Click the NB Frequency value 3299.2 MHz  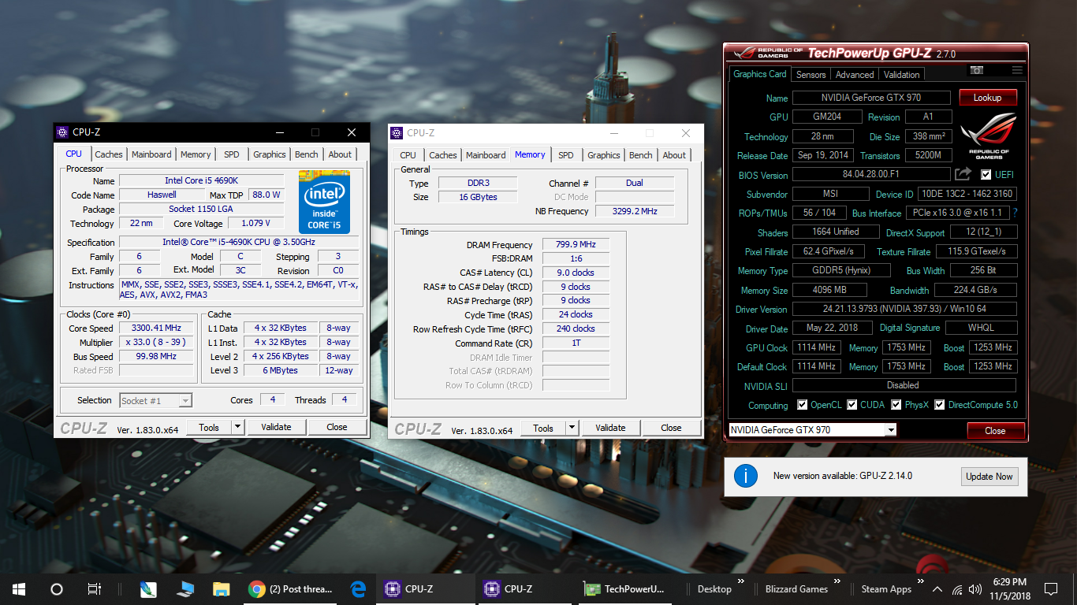635,211
